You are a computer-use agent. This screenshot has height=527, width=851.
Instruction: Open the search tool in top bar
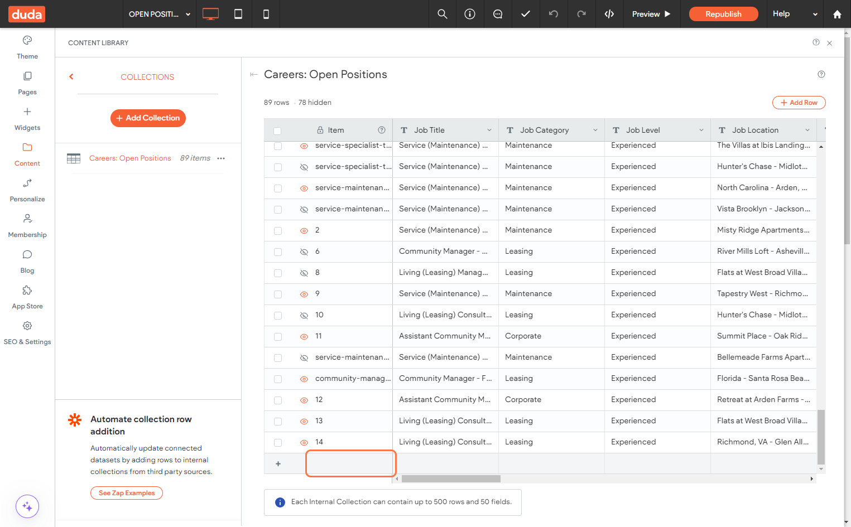[443, 14]
